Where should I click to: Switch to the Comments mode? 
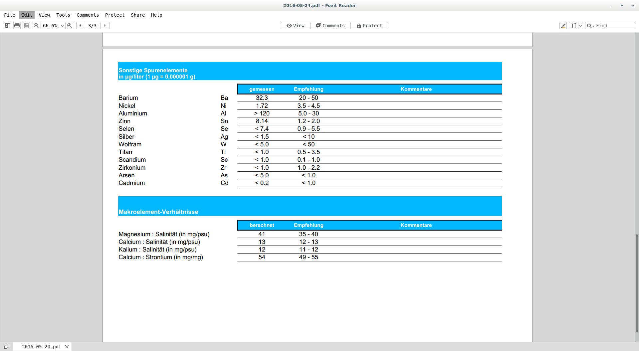click(x=330, y=26)
